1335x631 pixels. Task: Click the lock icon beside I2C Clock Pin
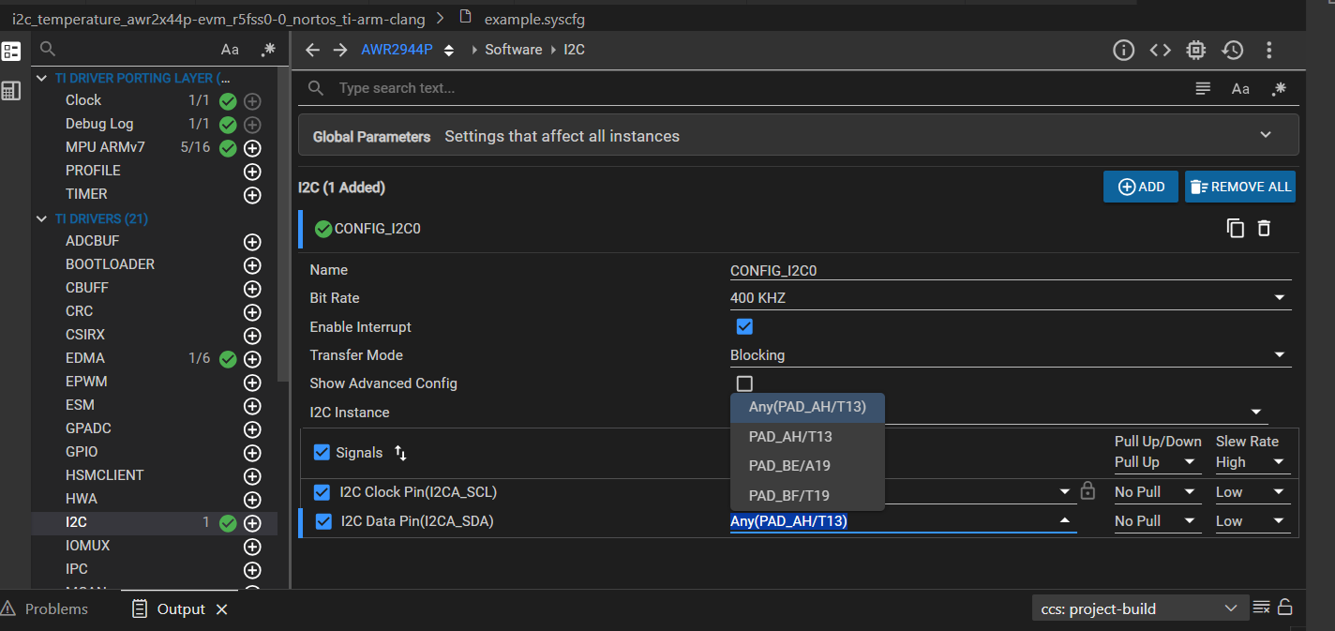tap(1087, 491)
